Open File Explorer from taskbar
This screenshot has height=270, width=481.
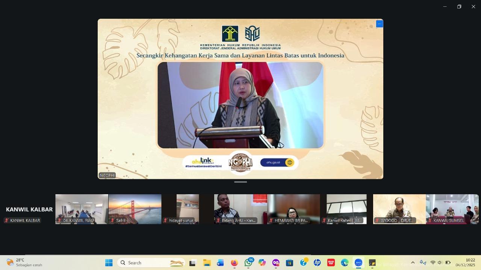207,263
